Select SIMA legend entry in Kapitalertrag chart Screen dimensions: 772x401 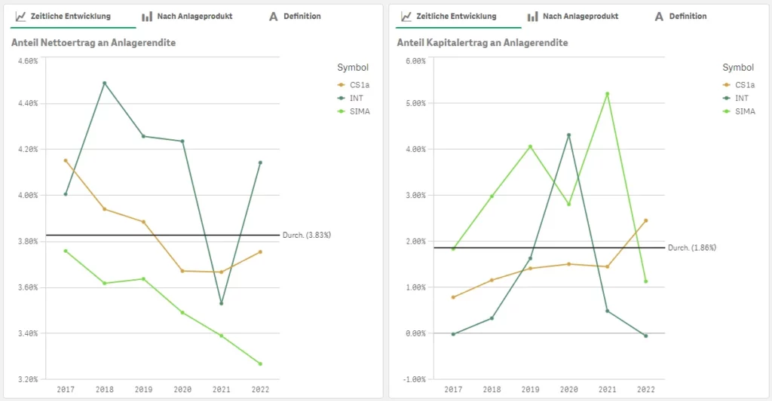744,111
